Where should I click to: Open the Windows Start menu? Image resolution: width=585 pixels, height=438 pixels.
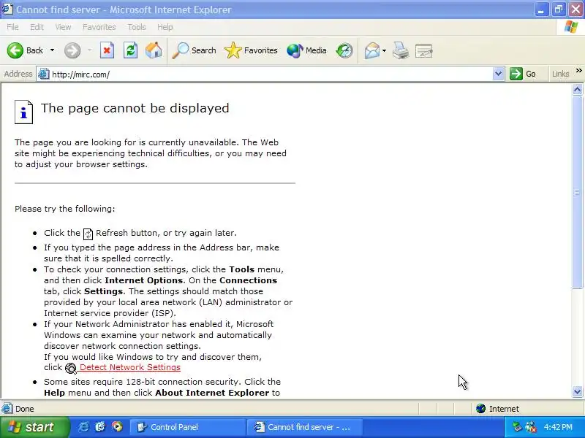(x=34, y=427)
